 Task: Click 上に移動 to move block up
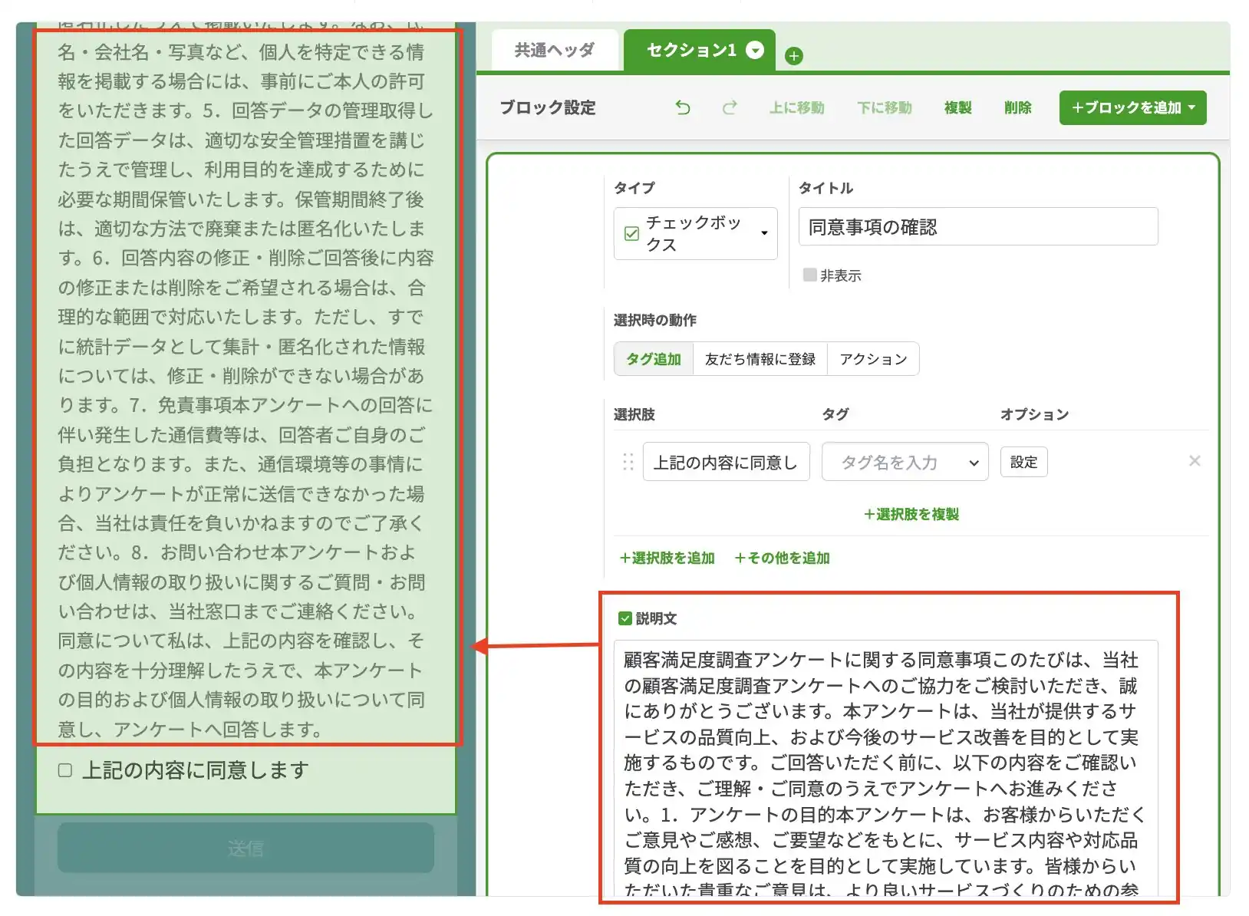pyautogui.click(x=797, y=107)
